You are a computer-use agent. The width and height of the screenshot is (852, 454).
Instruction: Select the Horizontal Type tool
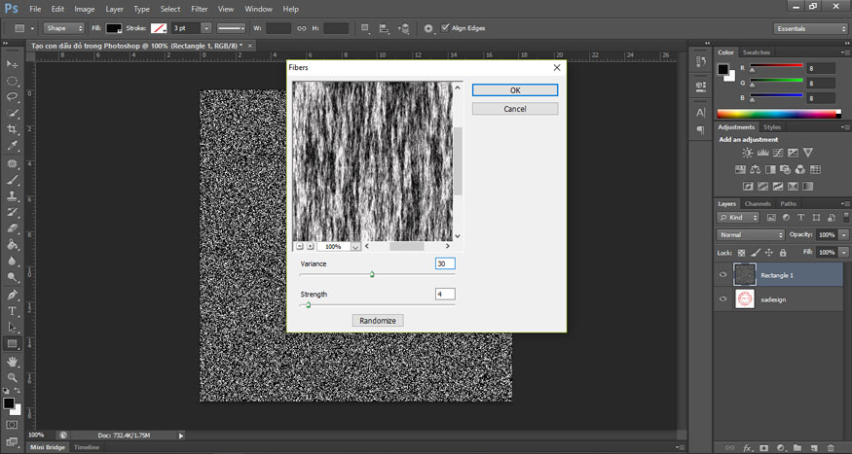pyautogui.click(x=12, y=311)
